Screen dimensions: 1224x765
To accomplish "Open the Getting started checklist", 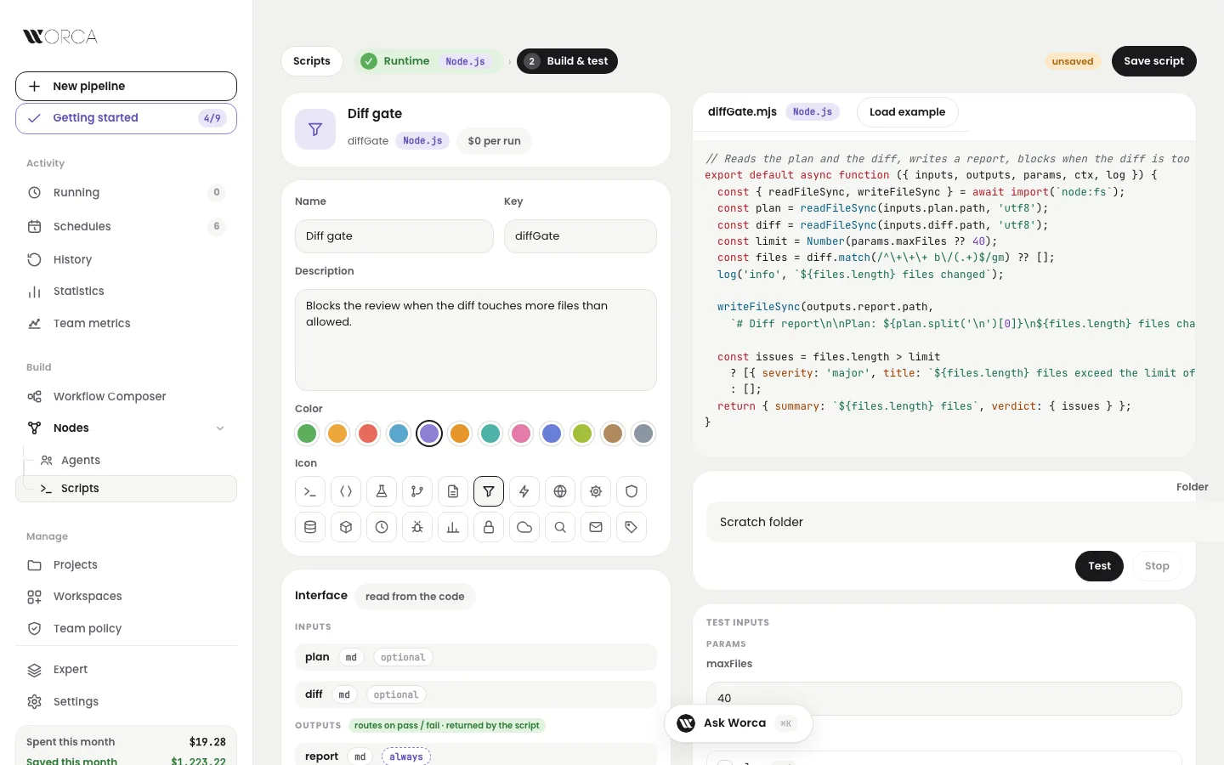I will pos(126,119).
